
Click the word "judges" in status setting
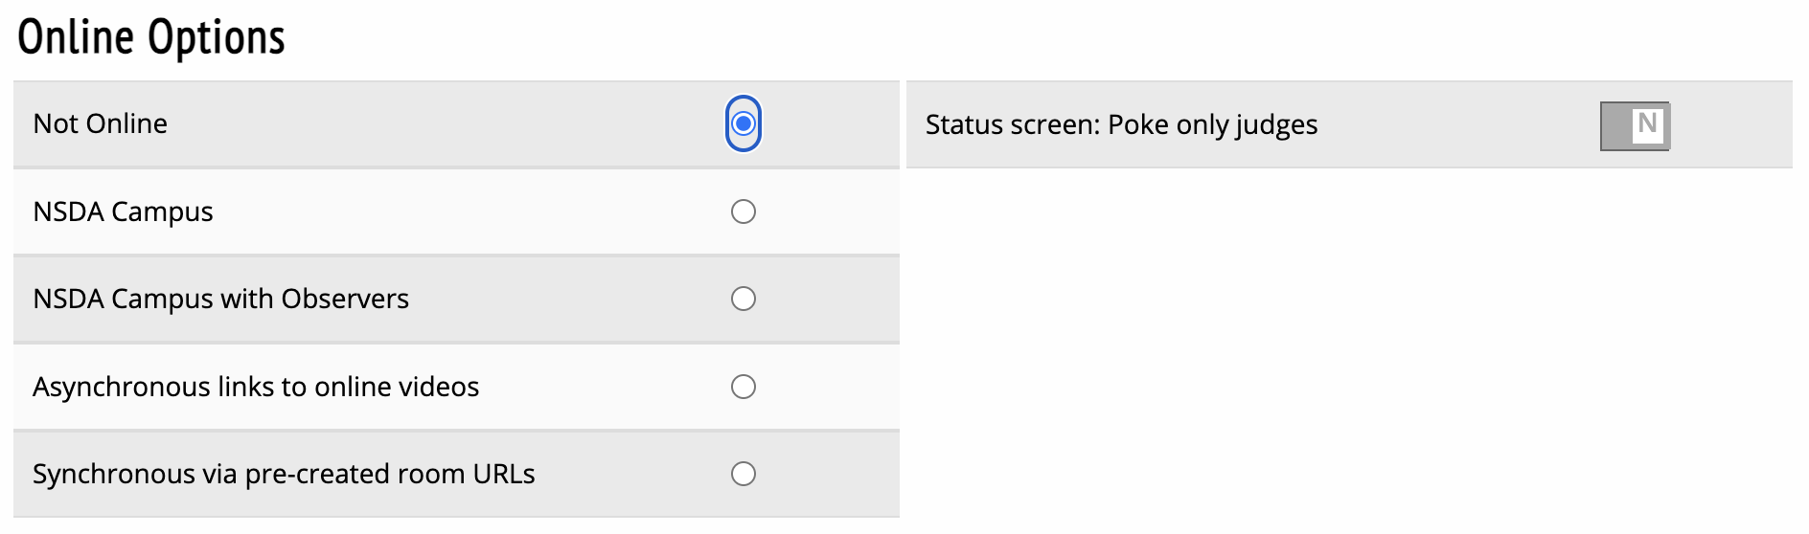click(x=1276, y=125)
